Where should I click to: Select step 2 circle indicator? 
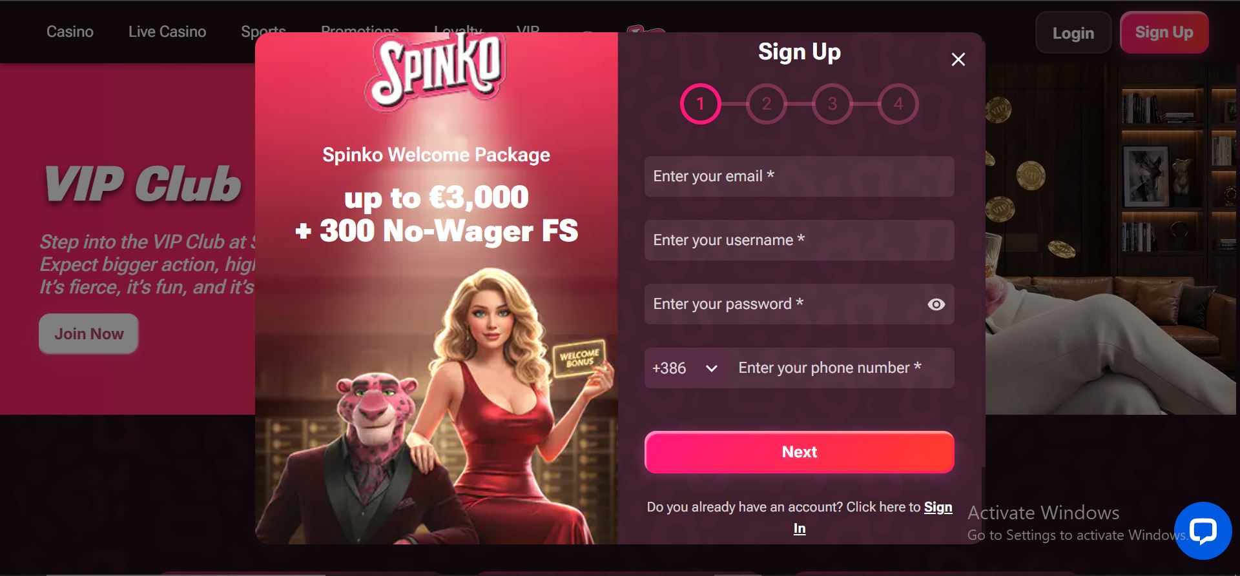coord(767,104)
